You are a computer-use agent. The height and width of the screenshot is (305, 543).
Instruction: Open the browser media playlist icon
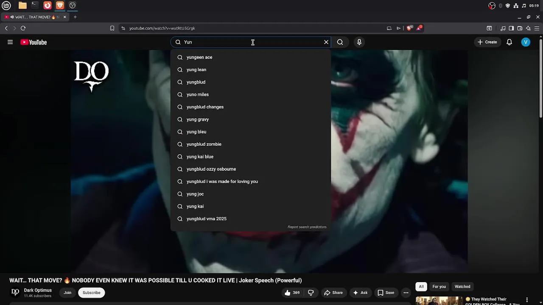click(503, 28)
